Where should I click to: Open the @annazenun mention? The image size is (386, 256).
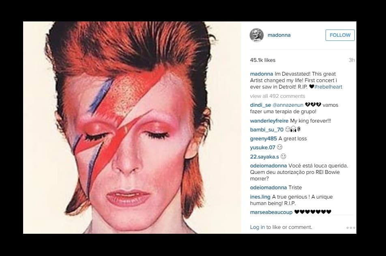[x=288, y=105]
